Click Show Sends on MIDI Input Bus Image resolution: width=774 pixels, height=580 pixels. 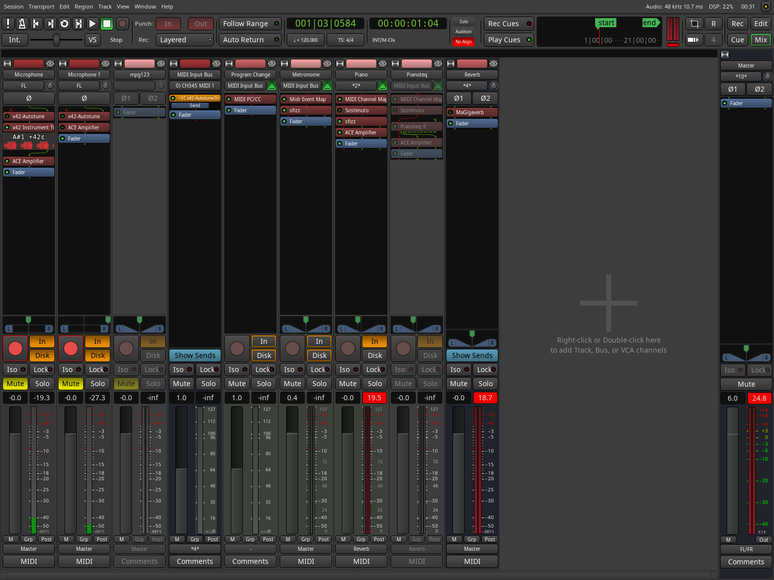(195, 355)
